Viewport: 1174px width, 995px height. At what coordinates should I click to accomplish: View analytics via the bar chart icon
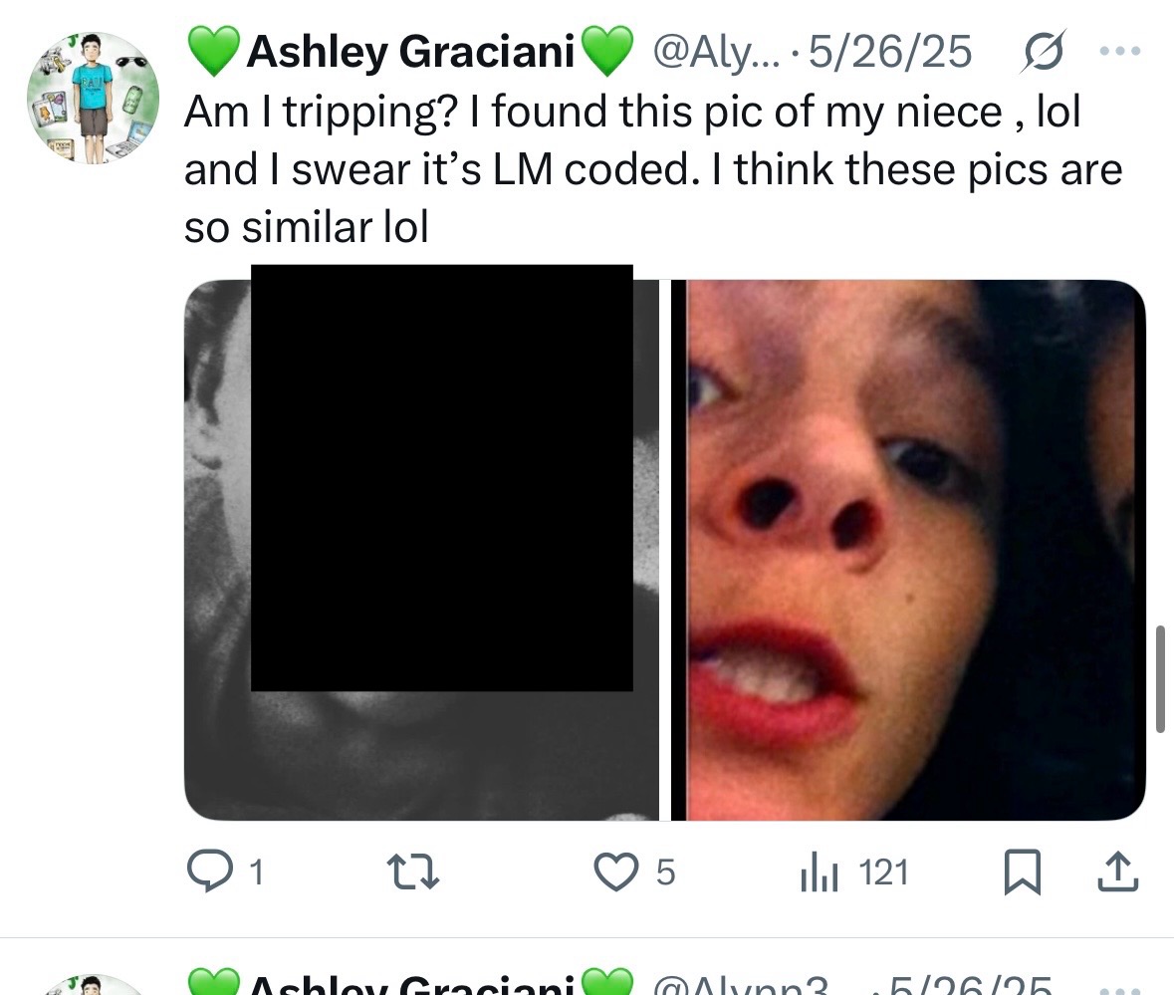pos(820,872)
